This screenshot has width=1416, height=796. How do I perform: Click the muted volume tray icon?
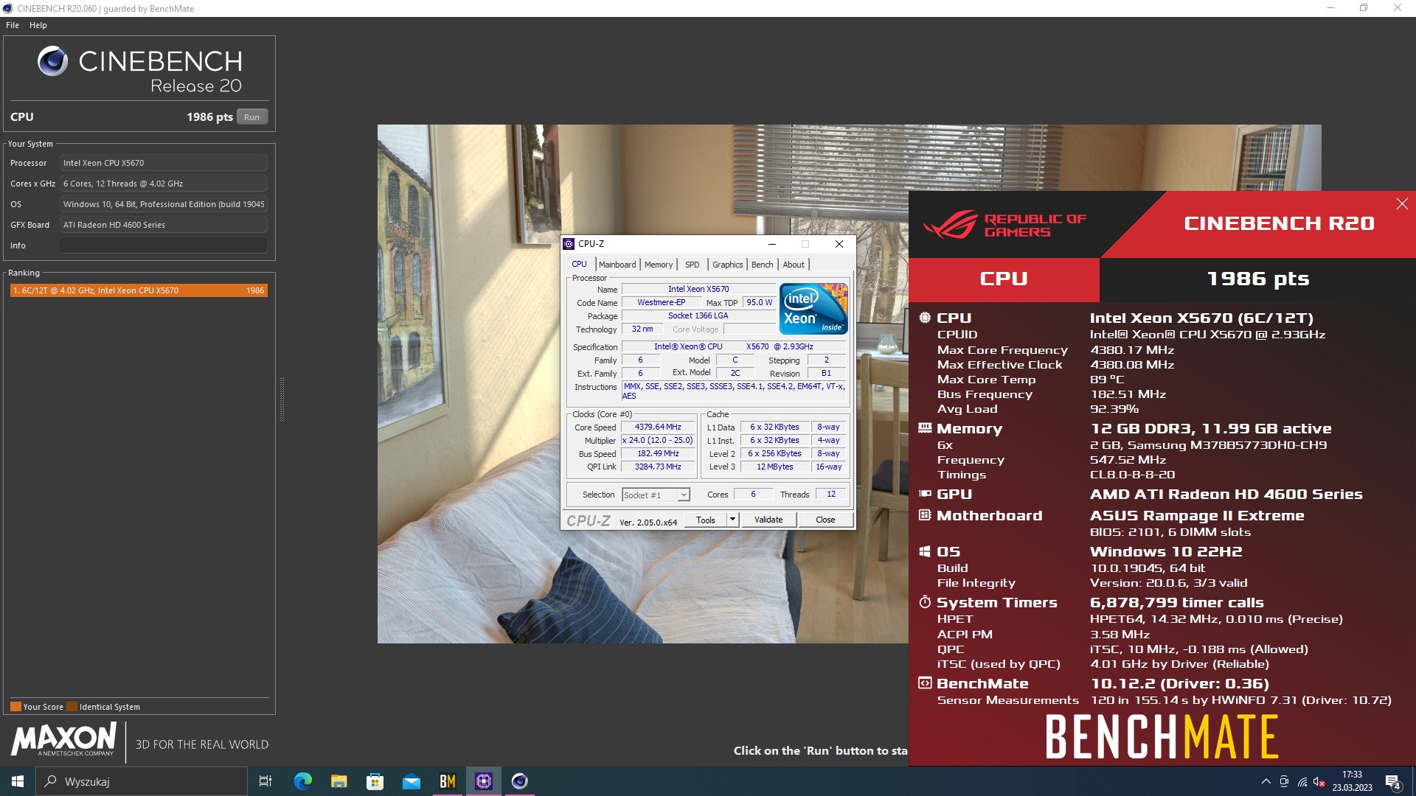coord(1319,781)
